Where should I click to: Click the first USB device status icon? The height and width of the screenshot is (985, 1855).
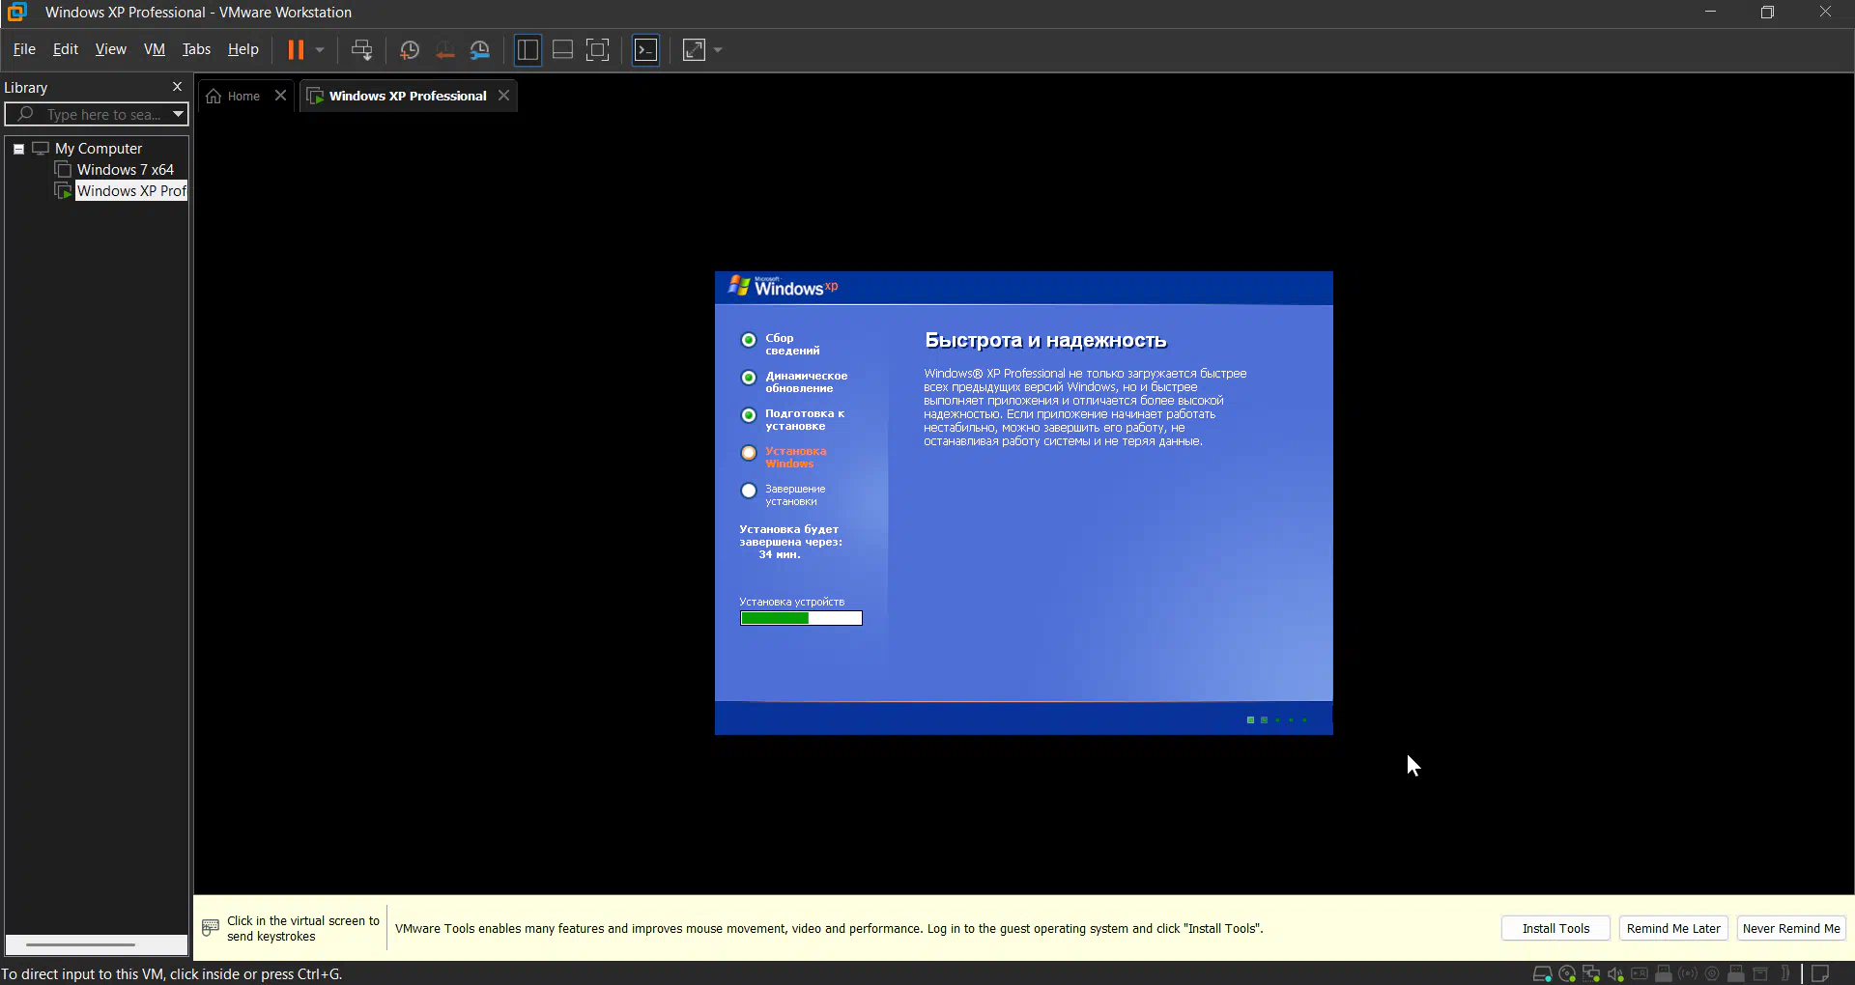1664,973
